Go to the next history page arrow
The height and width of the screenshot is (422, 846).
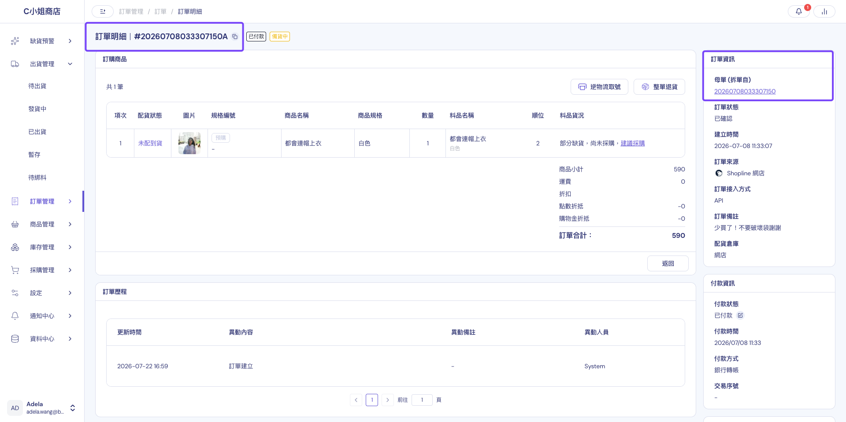click(387, 400)
